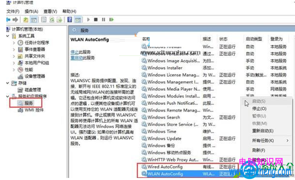Choose 停止(O) in the context menu

pyautogui.click(x=259, y=109)
